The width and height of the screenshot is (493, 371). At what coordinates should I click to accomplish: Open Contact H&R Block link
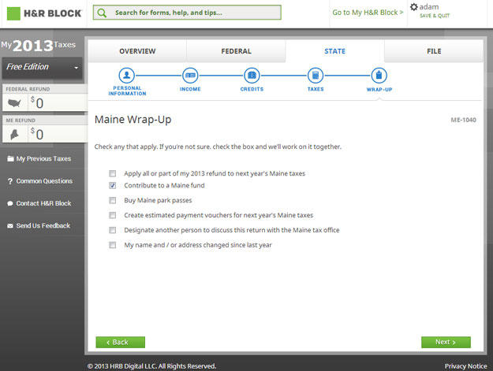[x=43, y=203]
